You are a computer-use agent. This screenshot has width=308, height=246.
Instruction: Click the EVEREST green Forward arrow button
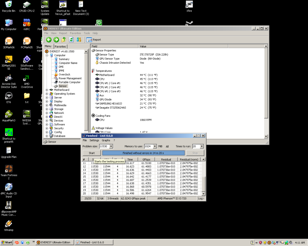[56, 40]
